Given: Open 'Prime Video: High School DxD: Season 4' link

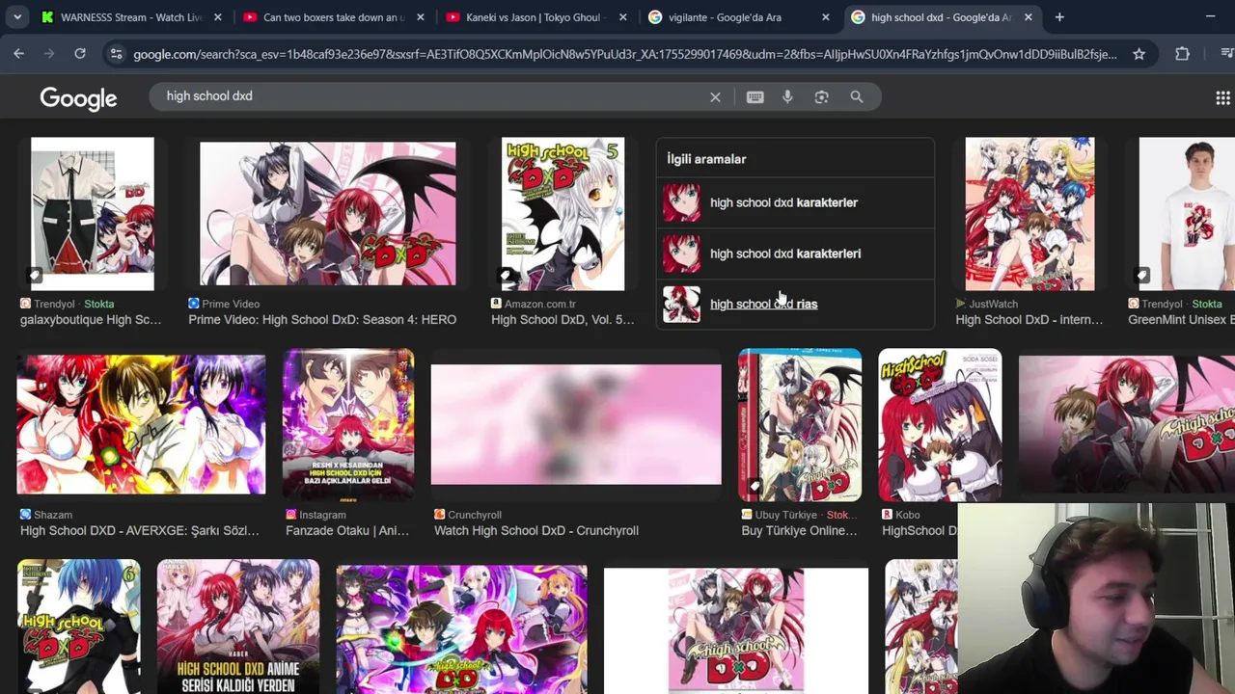Looking at the screenshot, I should coord(322,320).
